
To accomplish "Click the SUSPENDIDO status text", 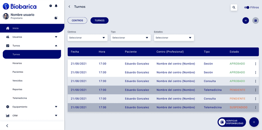I will (239, 107).
